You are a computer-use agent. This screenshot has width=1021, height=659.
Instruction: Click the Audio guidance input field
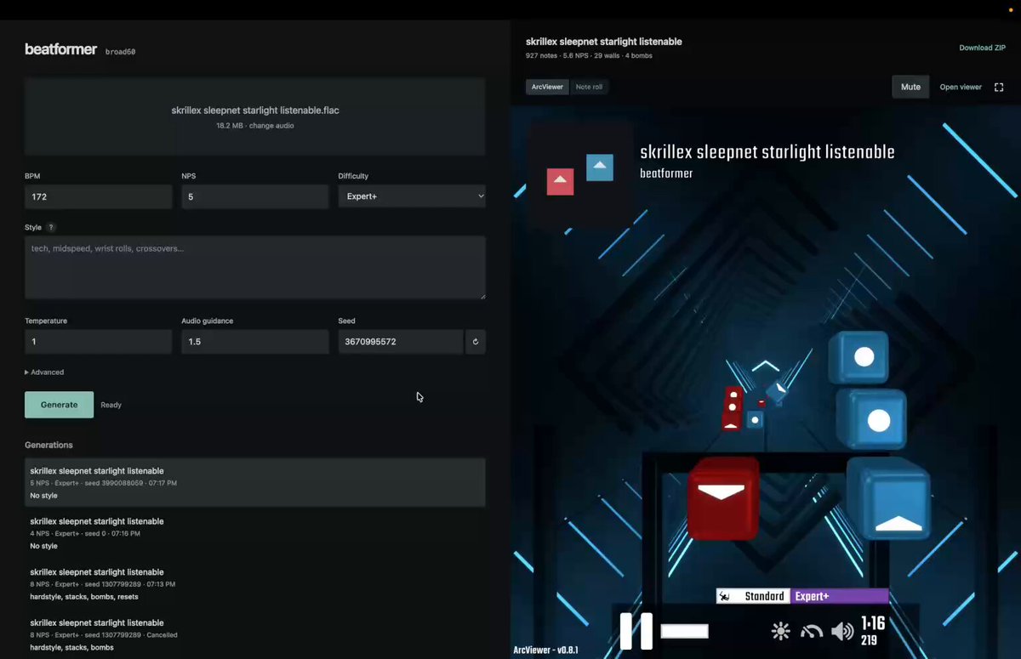tap(255, 342)
